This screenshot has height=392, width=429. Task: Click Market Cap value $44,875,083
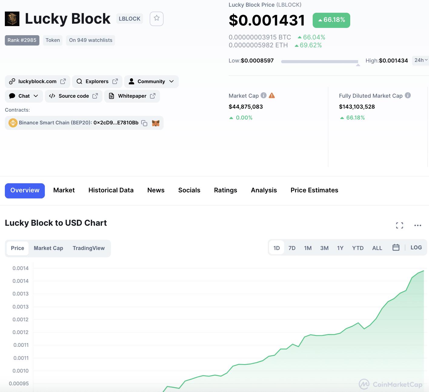[246, 107]
